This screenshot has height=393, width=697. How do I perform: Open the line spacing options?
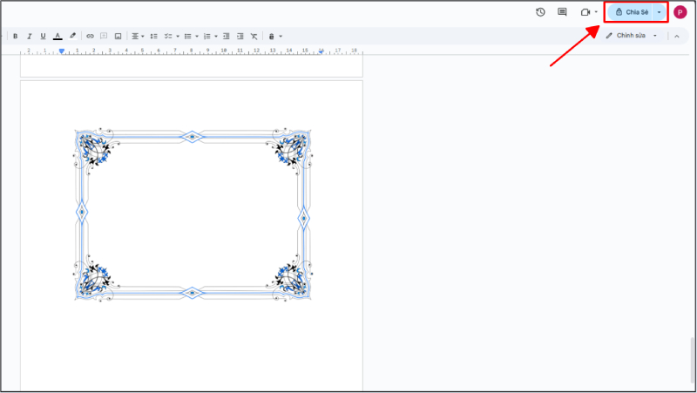tap(154, 36)
